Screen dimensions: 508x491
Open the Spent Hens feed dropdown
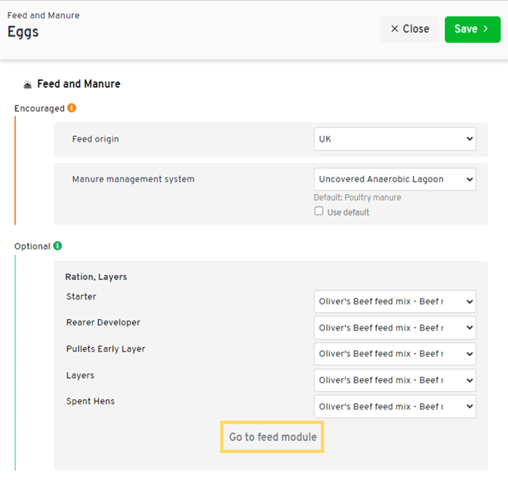(394, 407)
